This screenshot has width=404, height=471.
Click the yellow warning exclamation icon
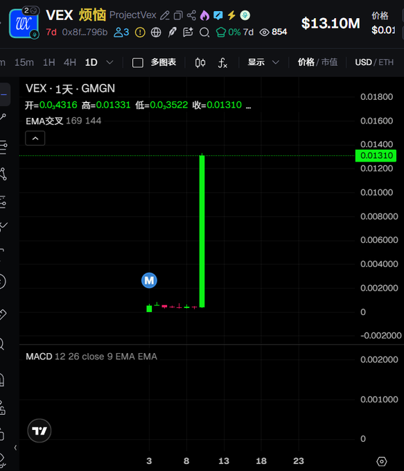[x=140, y=32]
